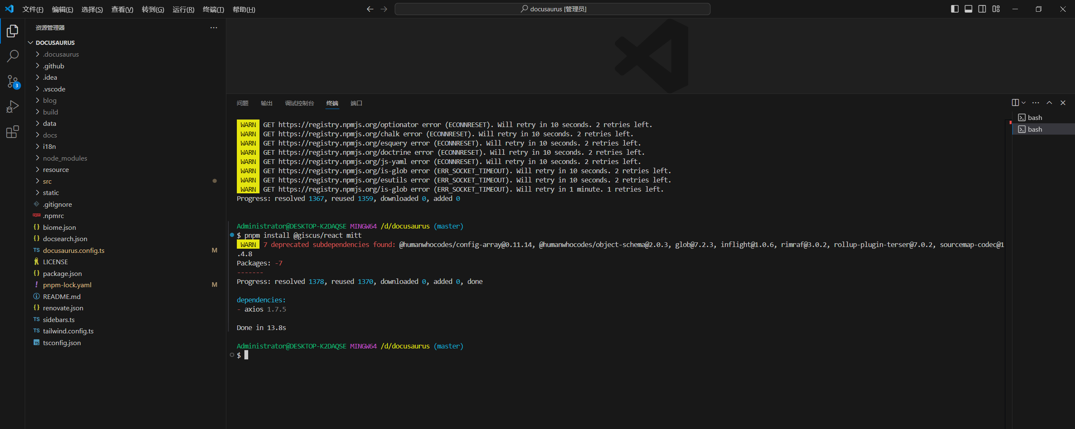This screenshot has height=429, width=1075.
Task: Open the 帮助(H) menu
Action: point(244,9)
